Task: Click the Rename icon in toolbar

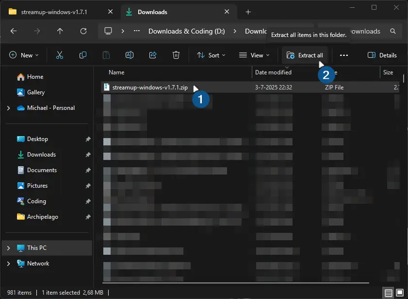Action: pyautogui.click(x=130, y=55)
